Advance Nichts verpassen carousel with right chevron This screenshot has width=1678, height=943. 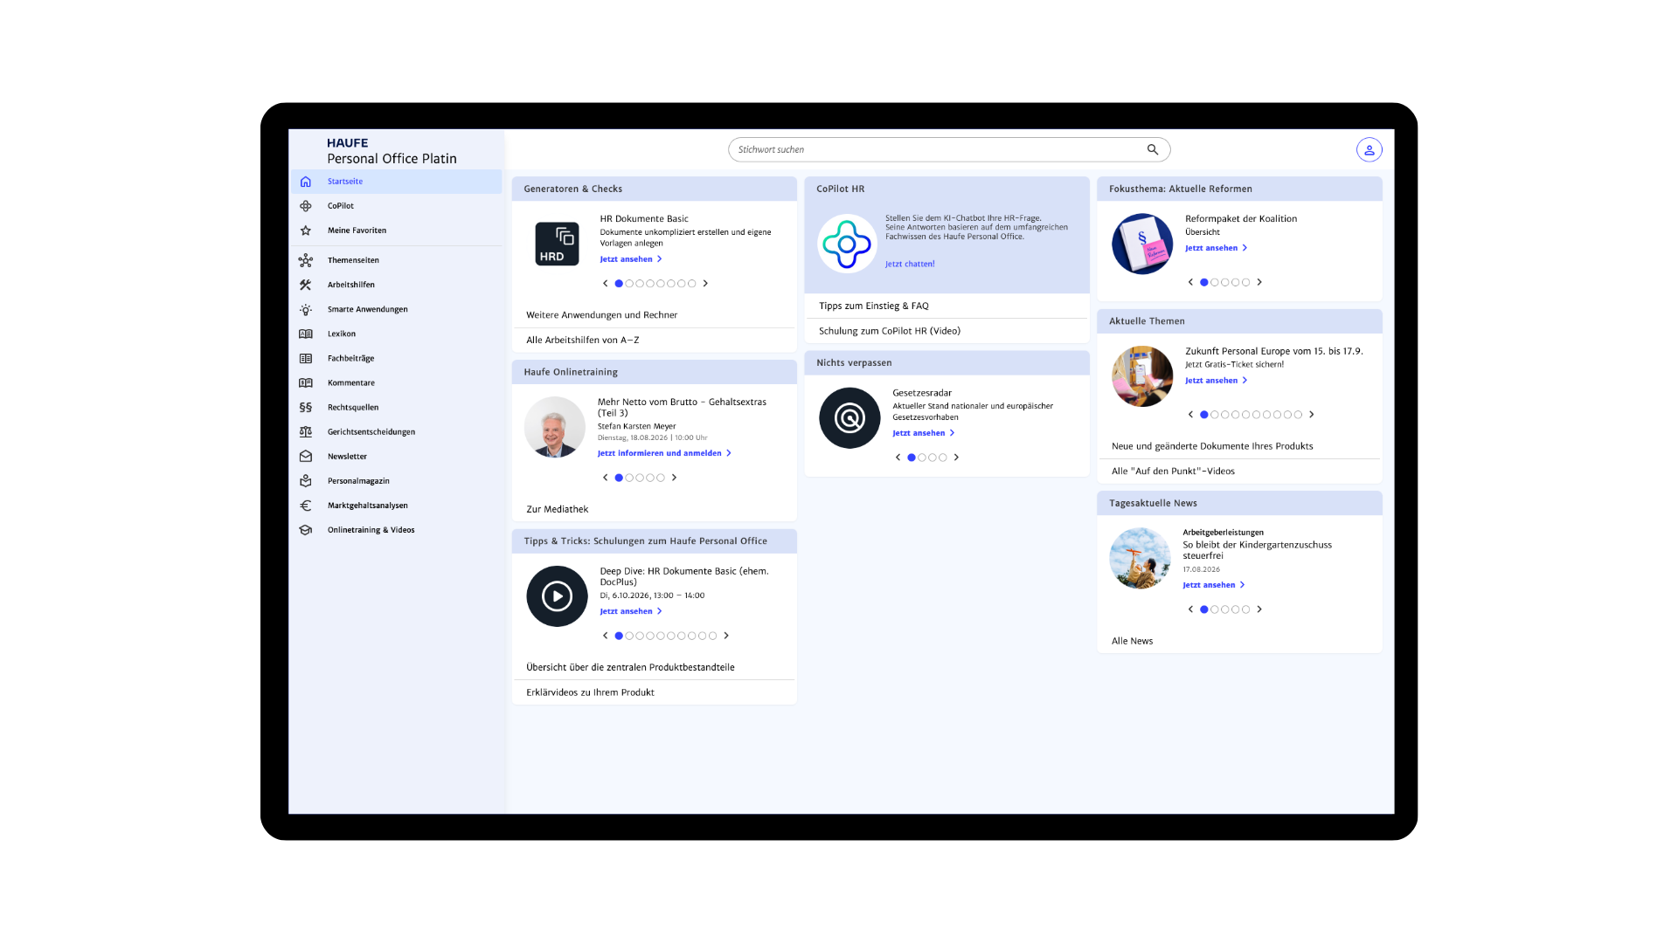(956, 458)
